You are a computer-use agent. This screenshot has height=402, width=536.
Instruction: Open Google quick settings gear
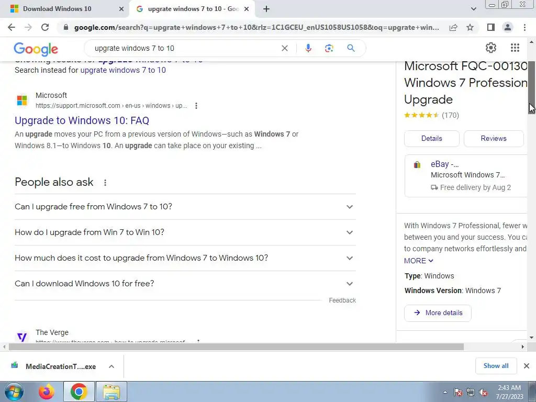[x=491, y=48]
